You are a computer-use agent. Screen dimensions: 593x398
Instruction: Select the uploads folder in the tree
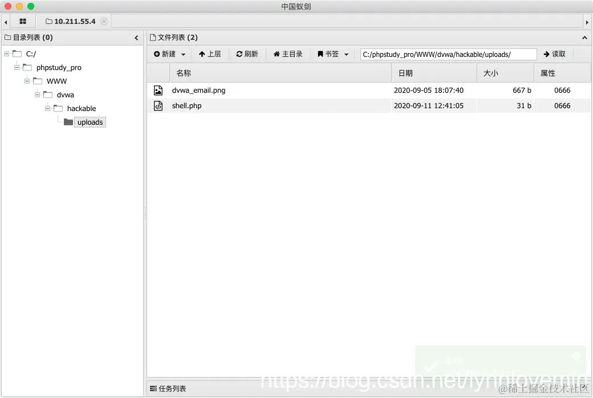coord(90,122)
